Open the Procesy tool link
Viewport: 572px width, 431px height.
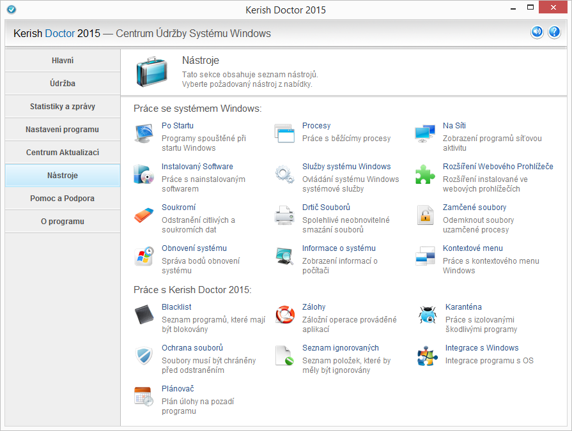tap(316, 126)
